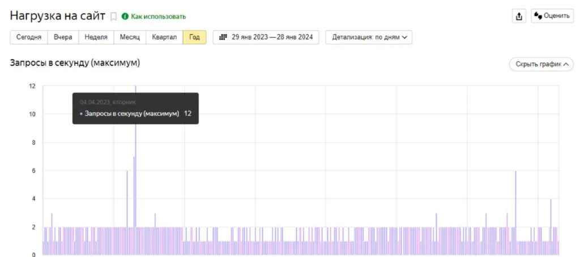Select the 'Квартал' period tab

tap(165, 37)
